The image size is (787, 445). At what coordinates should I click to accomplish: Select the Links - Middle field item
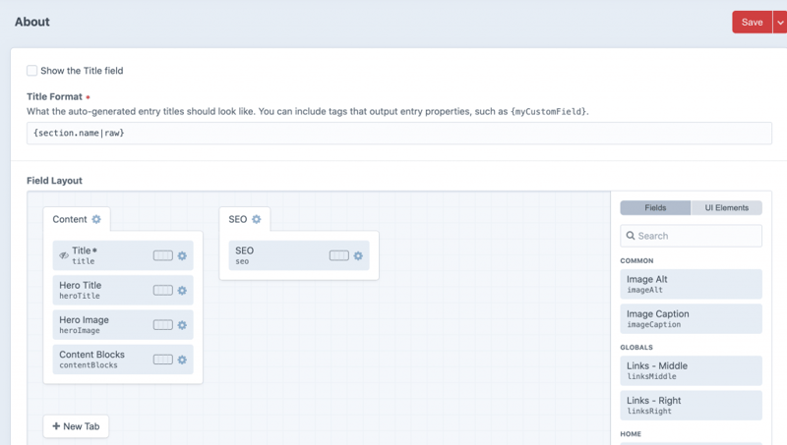coord(691,371)
